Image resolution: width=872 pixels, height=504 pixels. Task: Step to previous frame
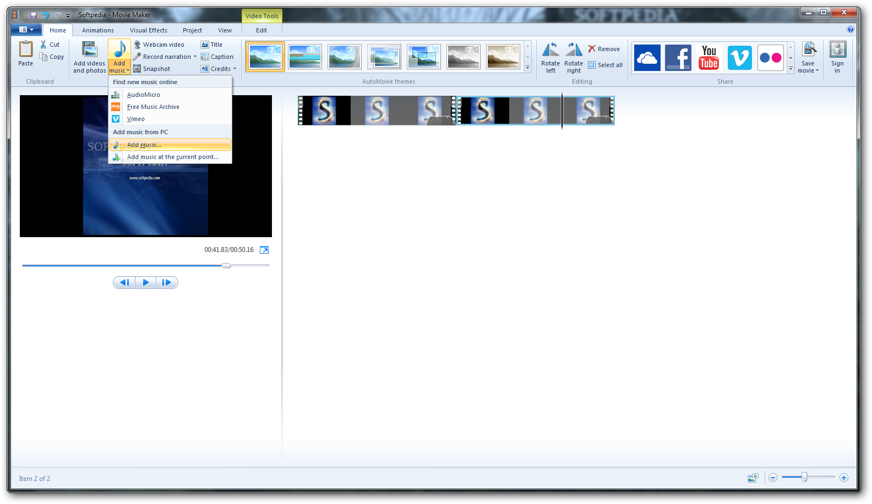[124, 282]
